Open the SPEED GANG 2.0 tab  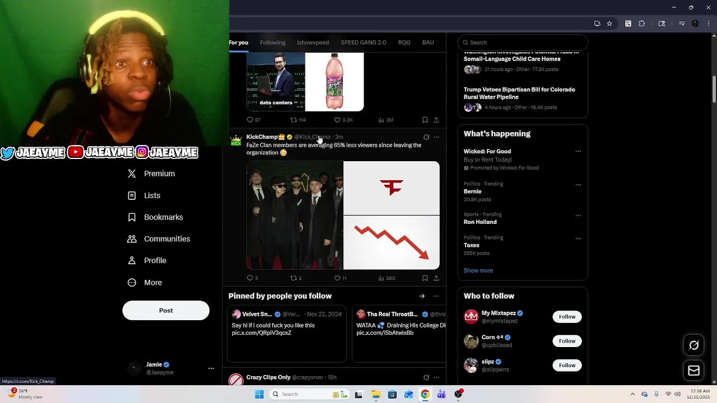click(x=364, y=43)
